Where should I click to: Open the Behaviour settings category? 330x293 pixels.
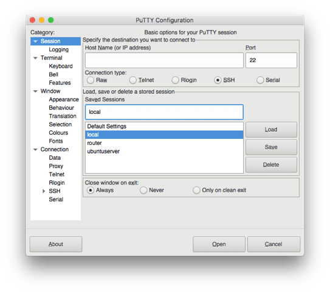tap(61, 108)
